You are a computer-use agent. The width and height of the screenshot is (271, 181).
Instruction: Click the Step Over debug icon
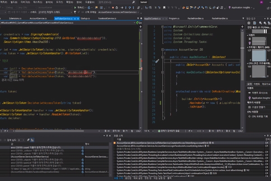pyautogui.click(x=130, y=8)
